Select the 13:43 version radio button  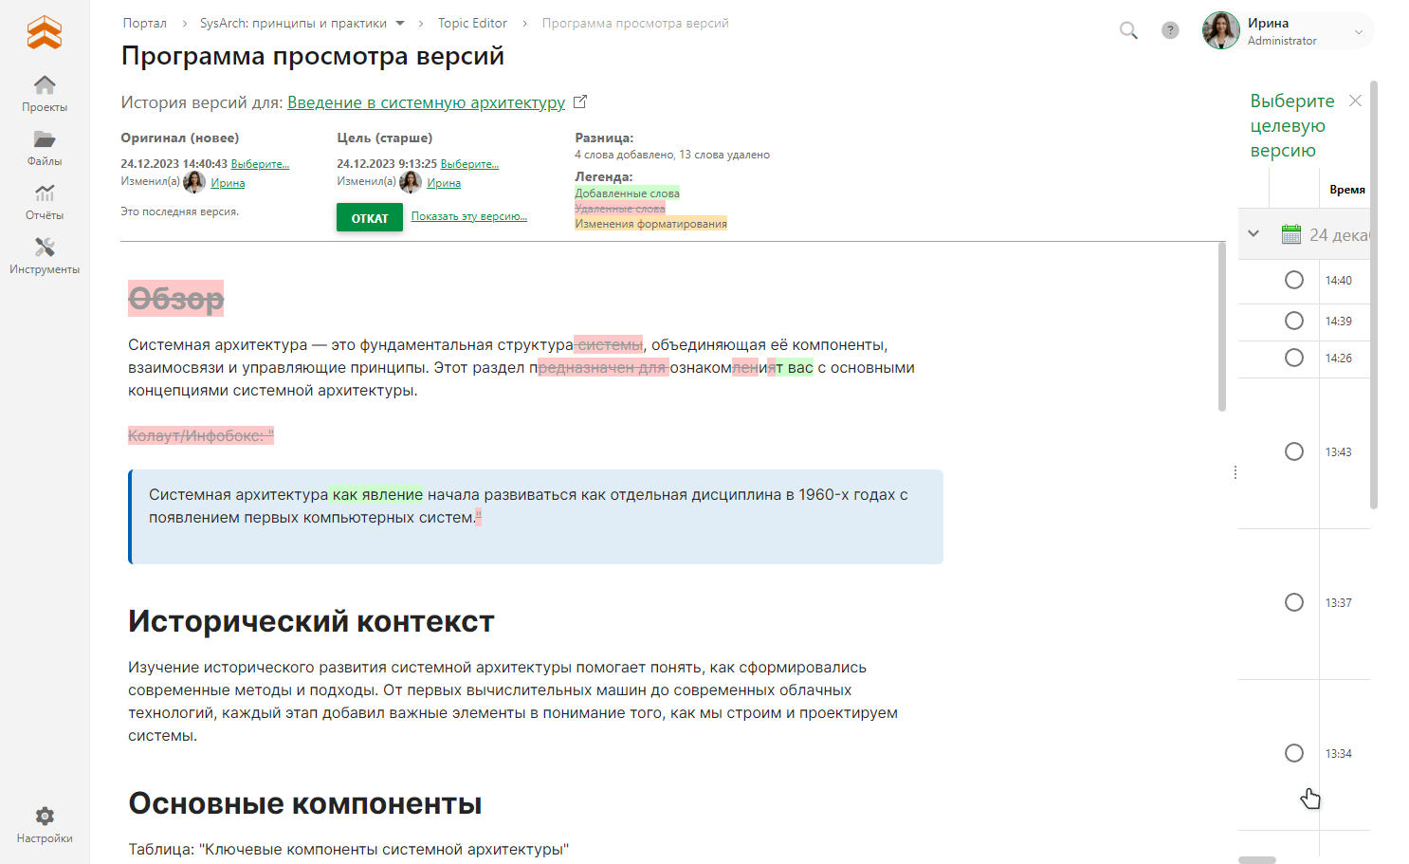click(1293, 451)
